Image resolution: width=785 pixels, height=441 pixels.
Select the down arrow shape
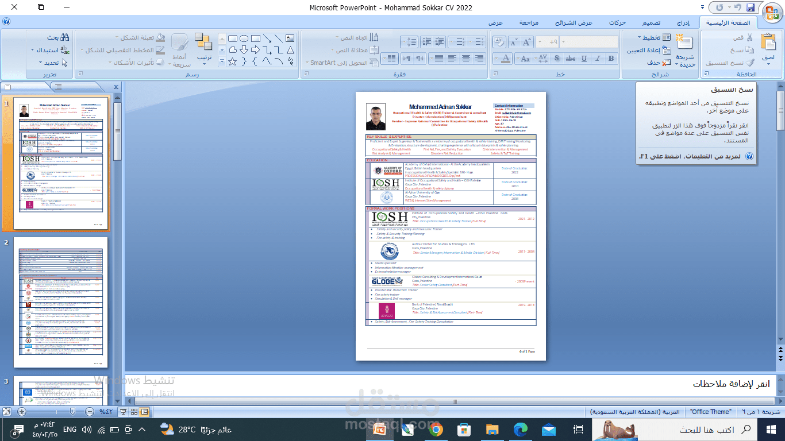pyautogui.click(x=244, y=50)
